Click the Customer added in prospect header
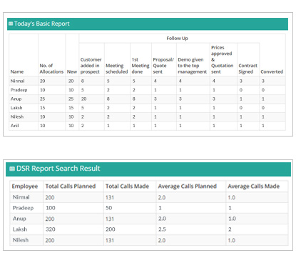Image resolution: width=296 pixels, height=263 pixels. (x=91, y=66)
